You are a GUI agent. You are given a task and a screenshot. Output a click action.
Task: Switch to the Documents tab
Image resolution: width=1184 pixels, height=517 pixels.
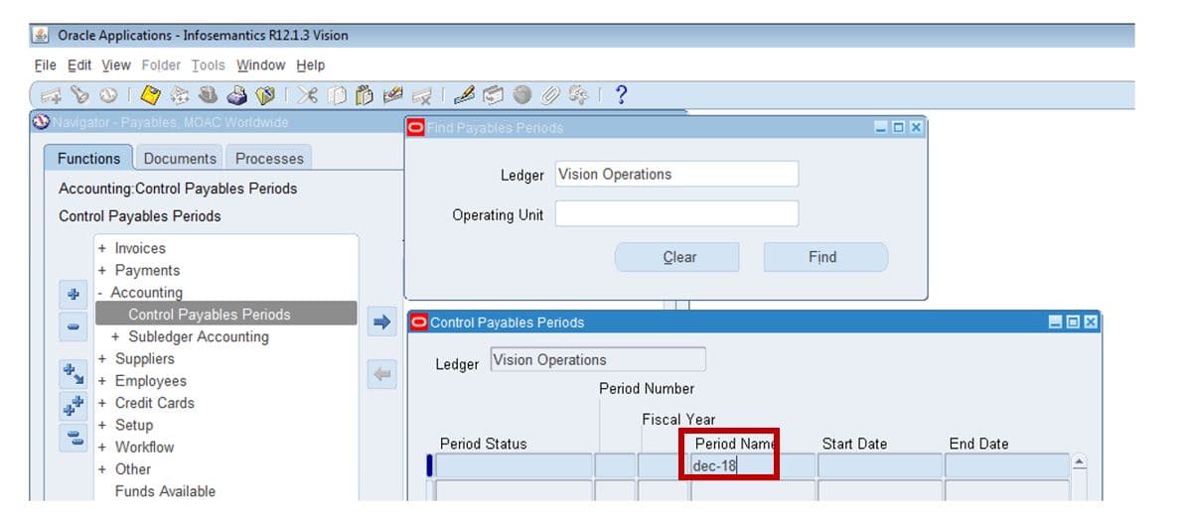click(180, 159)
